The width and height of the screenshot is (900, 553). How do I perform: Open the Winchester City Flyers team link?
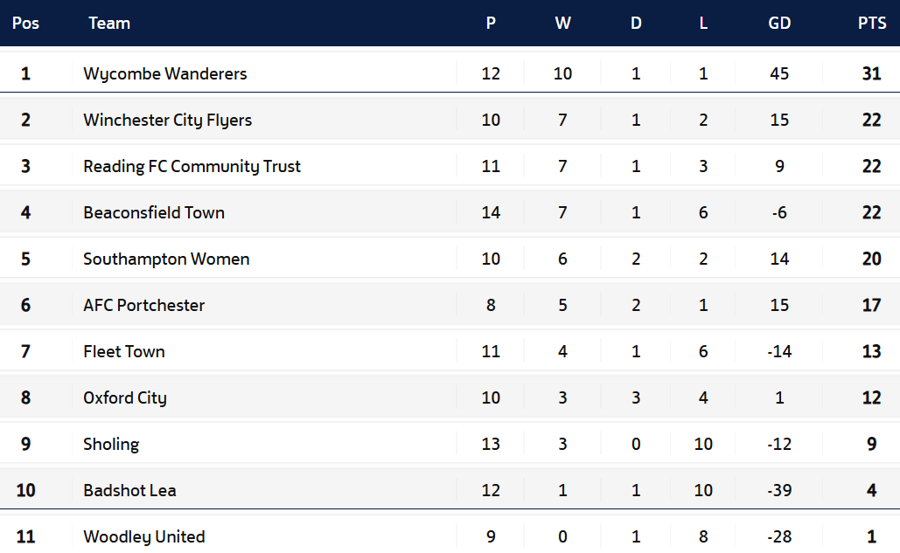[x=167, y=120]
